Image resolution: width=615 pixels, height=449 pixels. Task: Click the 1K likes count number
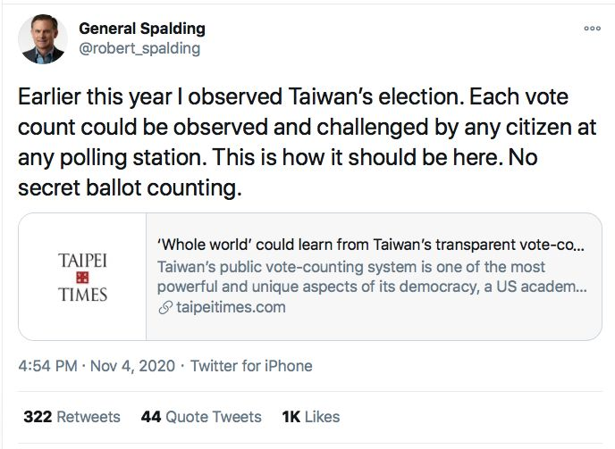tap(291, 417)
